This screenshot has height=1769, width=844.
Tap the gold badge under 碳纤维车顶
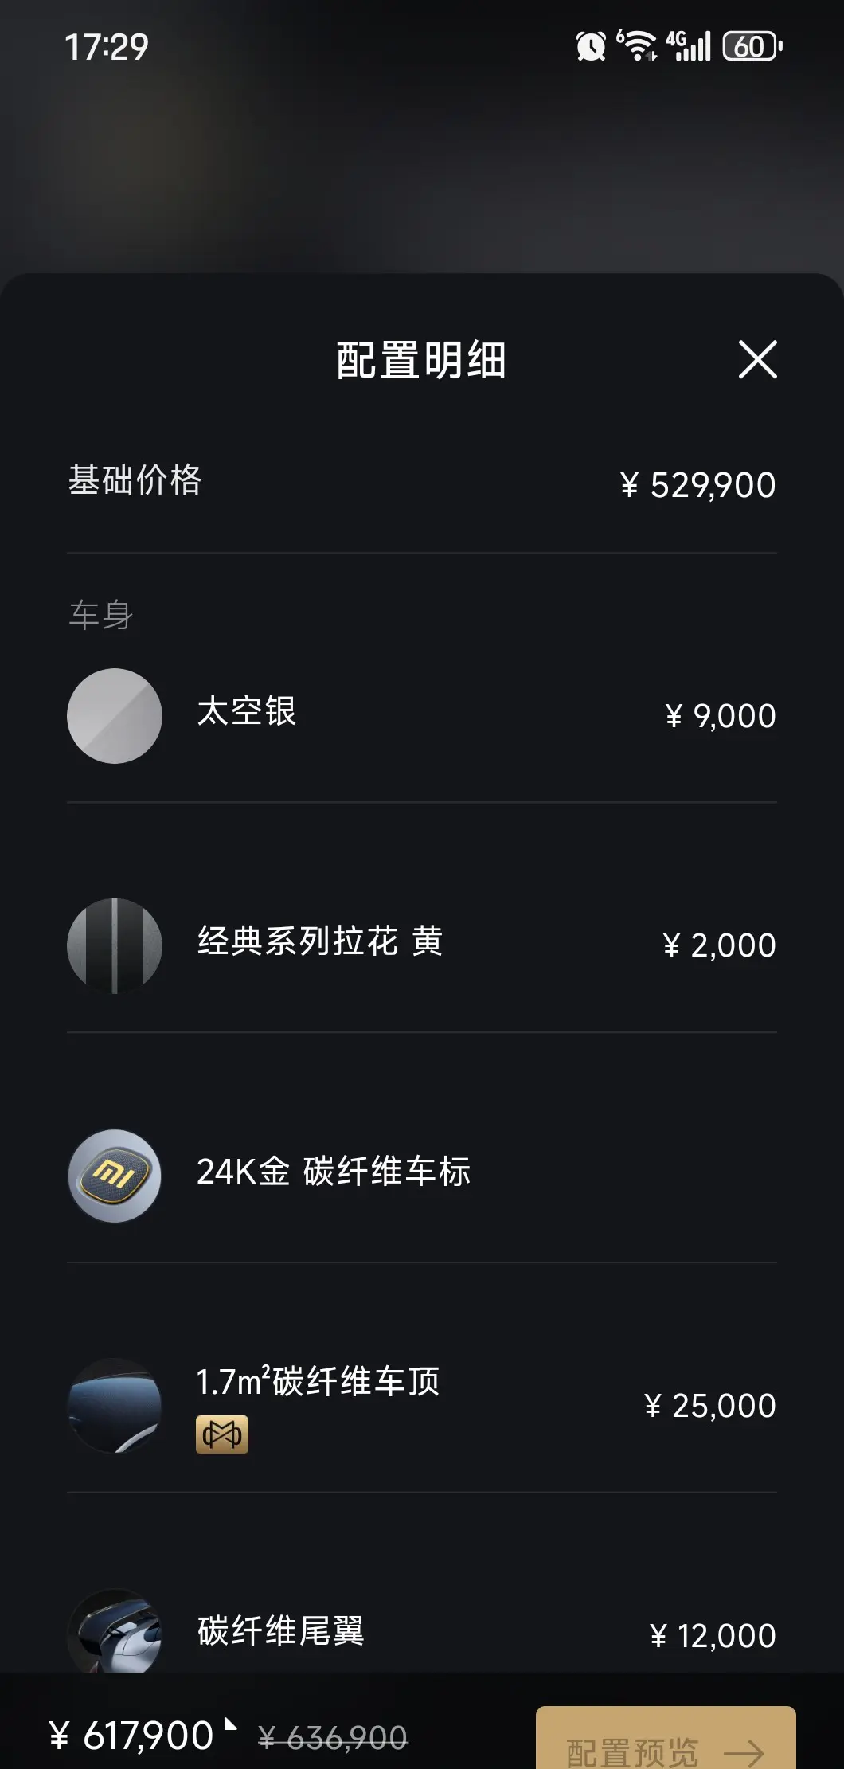(222, 1434)
